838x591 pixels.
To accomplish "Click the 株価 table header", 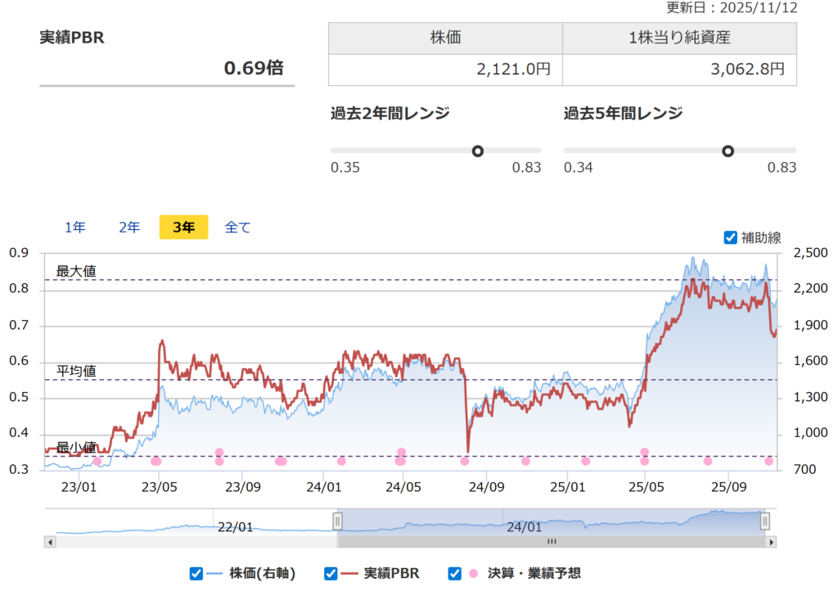I will (445, 37).
